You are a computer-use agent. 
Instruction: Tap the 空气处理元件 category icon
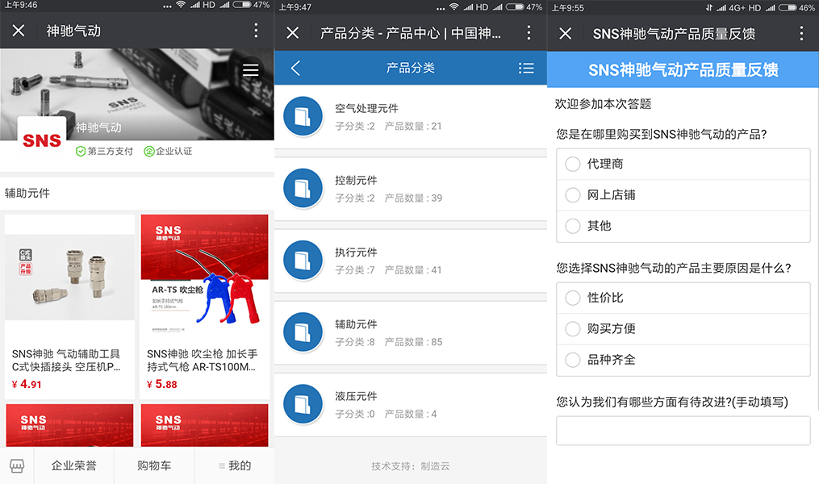tap(303, 116)
